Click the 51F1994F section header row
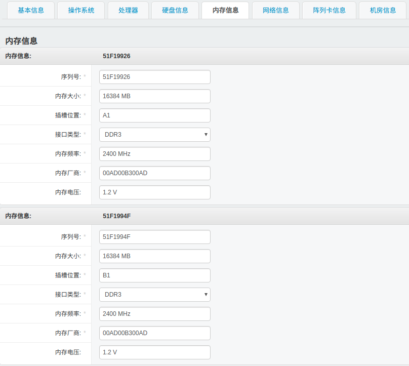 click(204, 216)
